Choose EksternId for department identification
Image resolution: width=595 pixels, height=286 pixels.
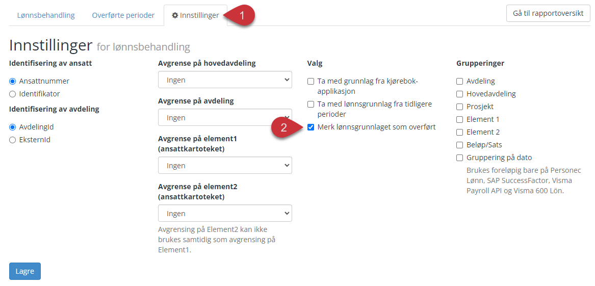13,140
